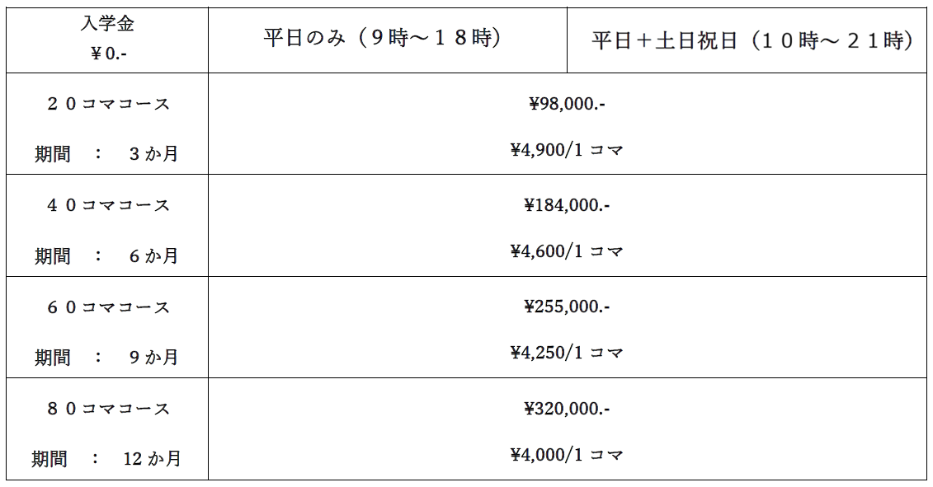Click the 20コマコース label

click(x=108, y=104)
